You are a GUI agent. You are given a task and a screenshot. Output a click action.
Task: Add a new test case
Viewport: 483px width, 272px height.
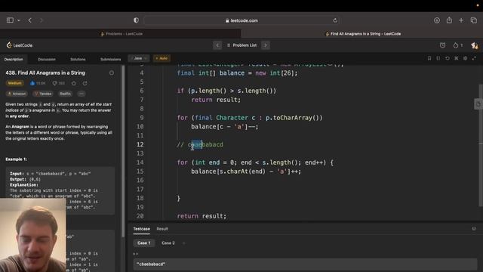pos(184,243)
